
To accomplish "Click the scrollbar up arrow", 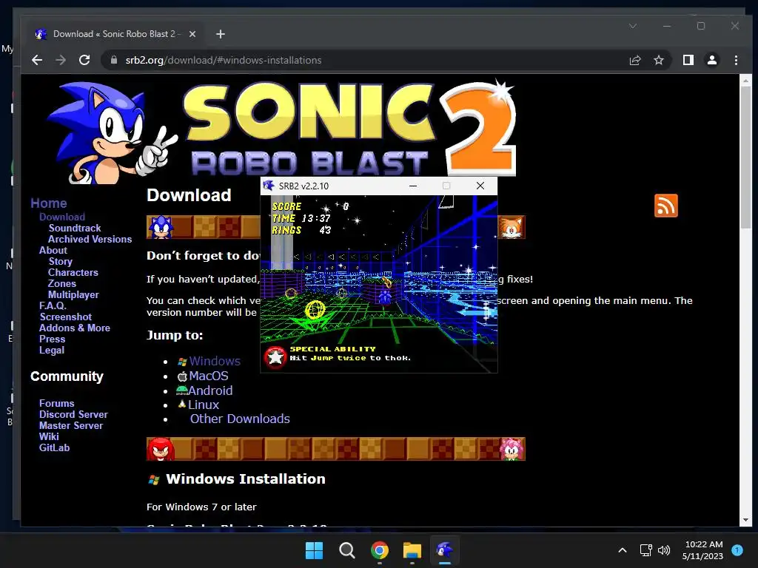I will point(745,81).
